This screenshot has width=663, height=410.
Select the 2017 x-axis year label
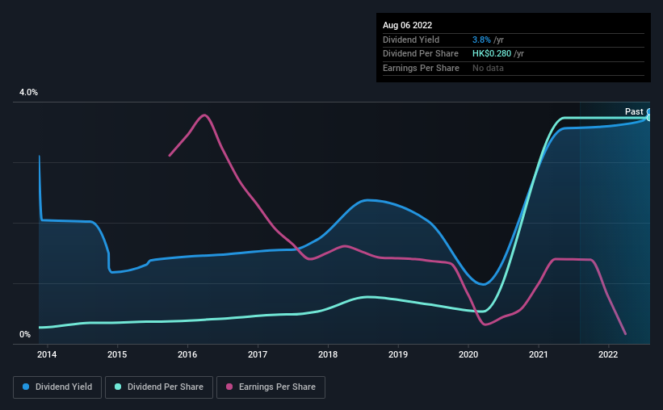pyautogui.click(x=258, y=354)
